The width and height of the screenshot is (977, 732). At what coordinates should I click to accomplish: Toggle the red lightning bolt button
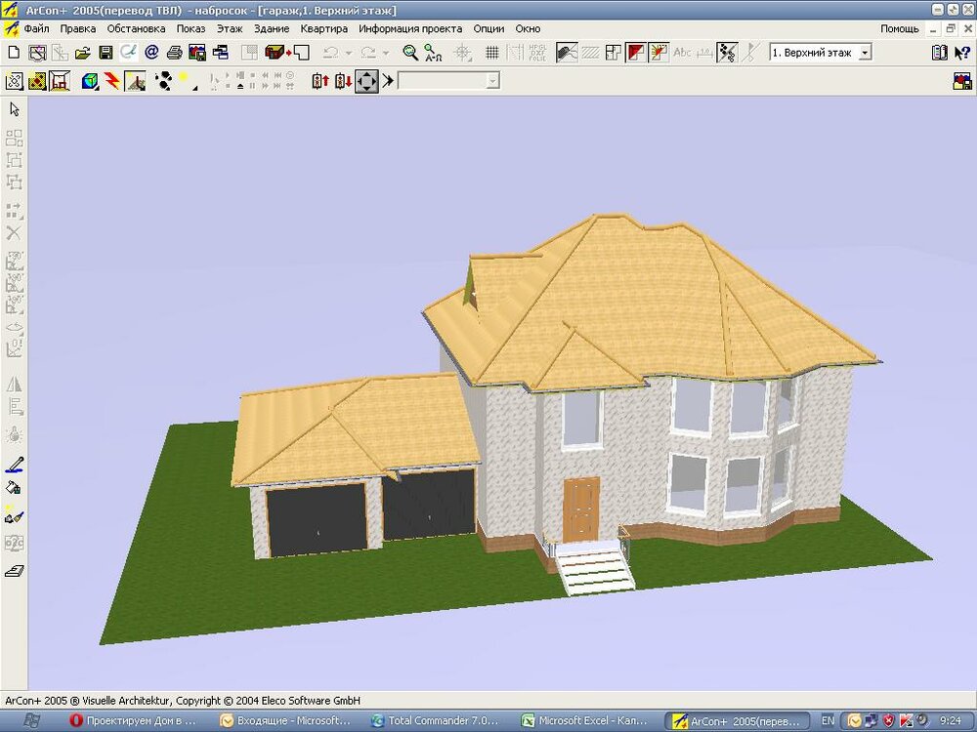point(112,81)
